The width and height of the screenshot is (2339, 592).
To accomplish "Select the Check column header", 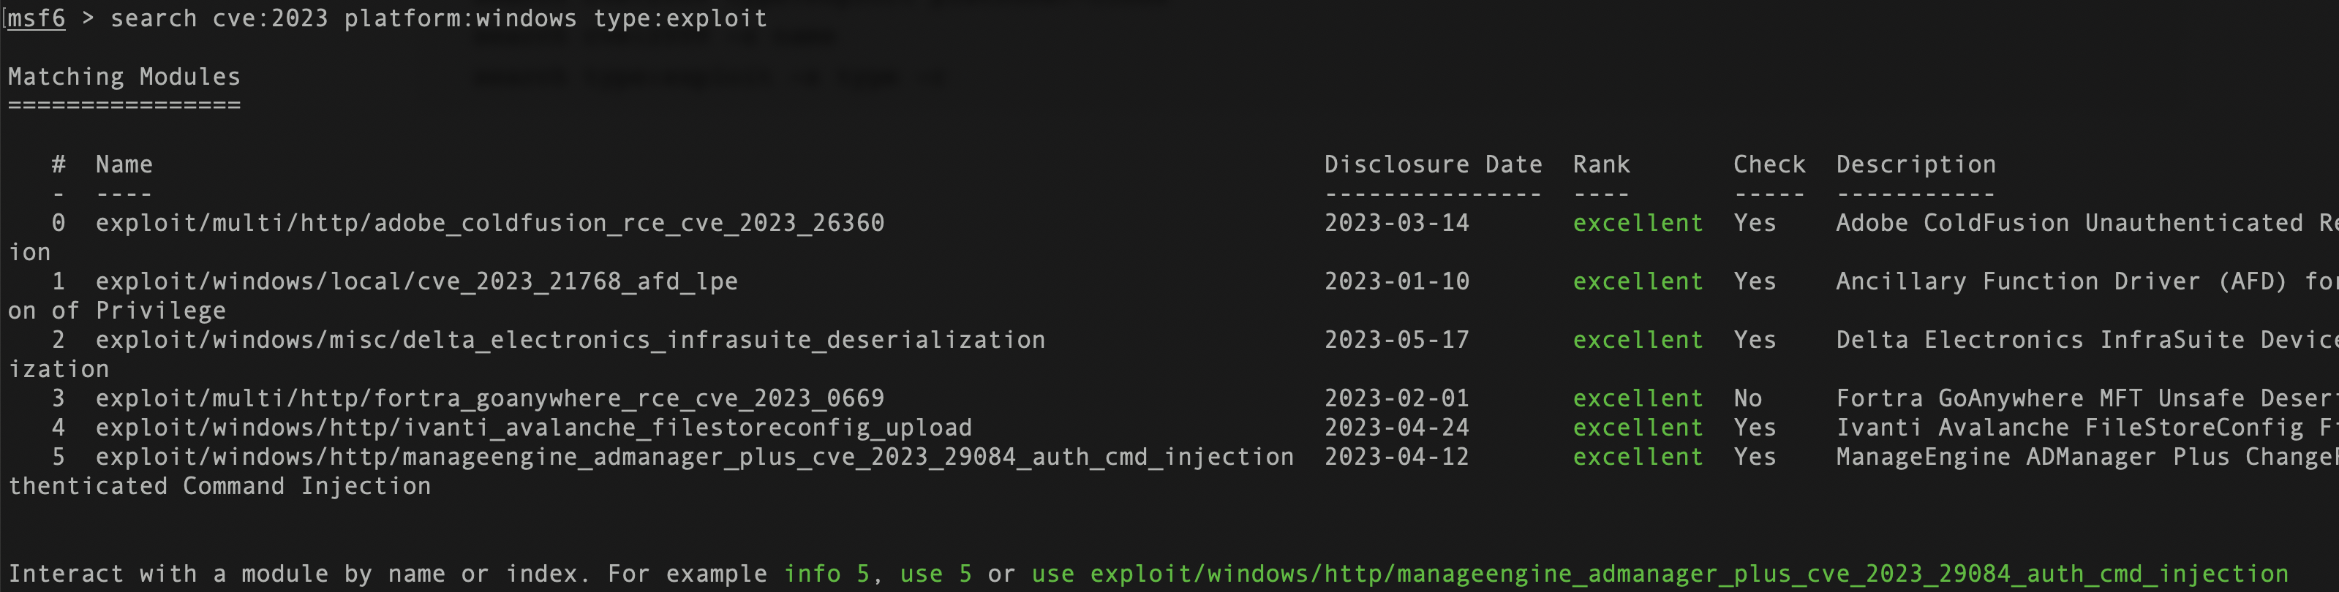I will pos(1769,164).
